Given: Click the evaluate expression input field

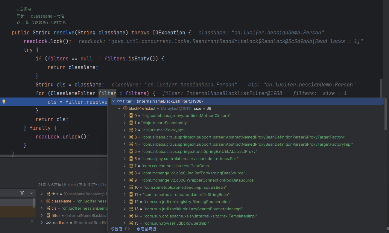Looking at the screenshot, I should (72, 185).
